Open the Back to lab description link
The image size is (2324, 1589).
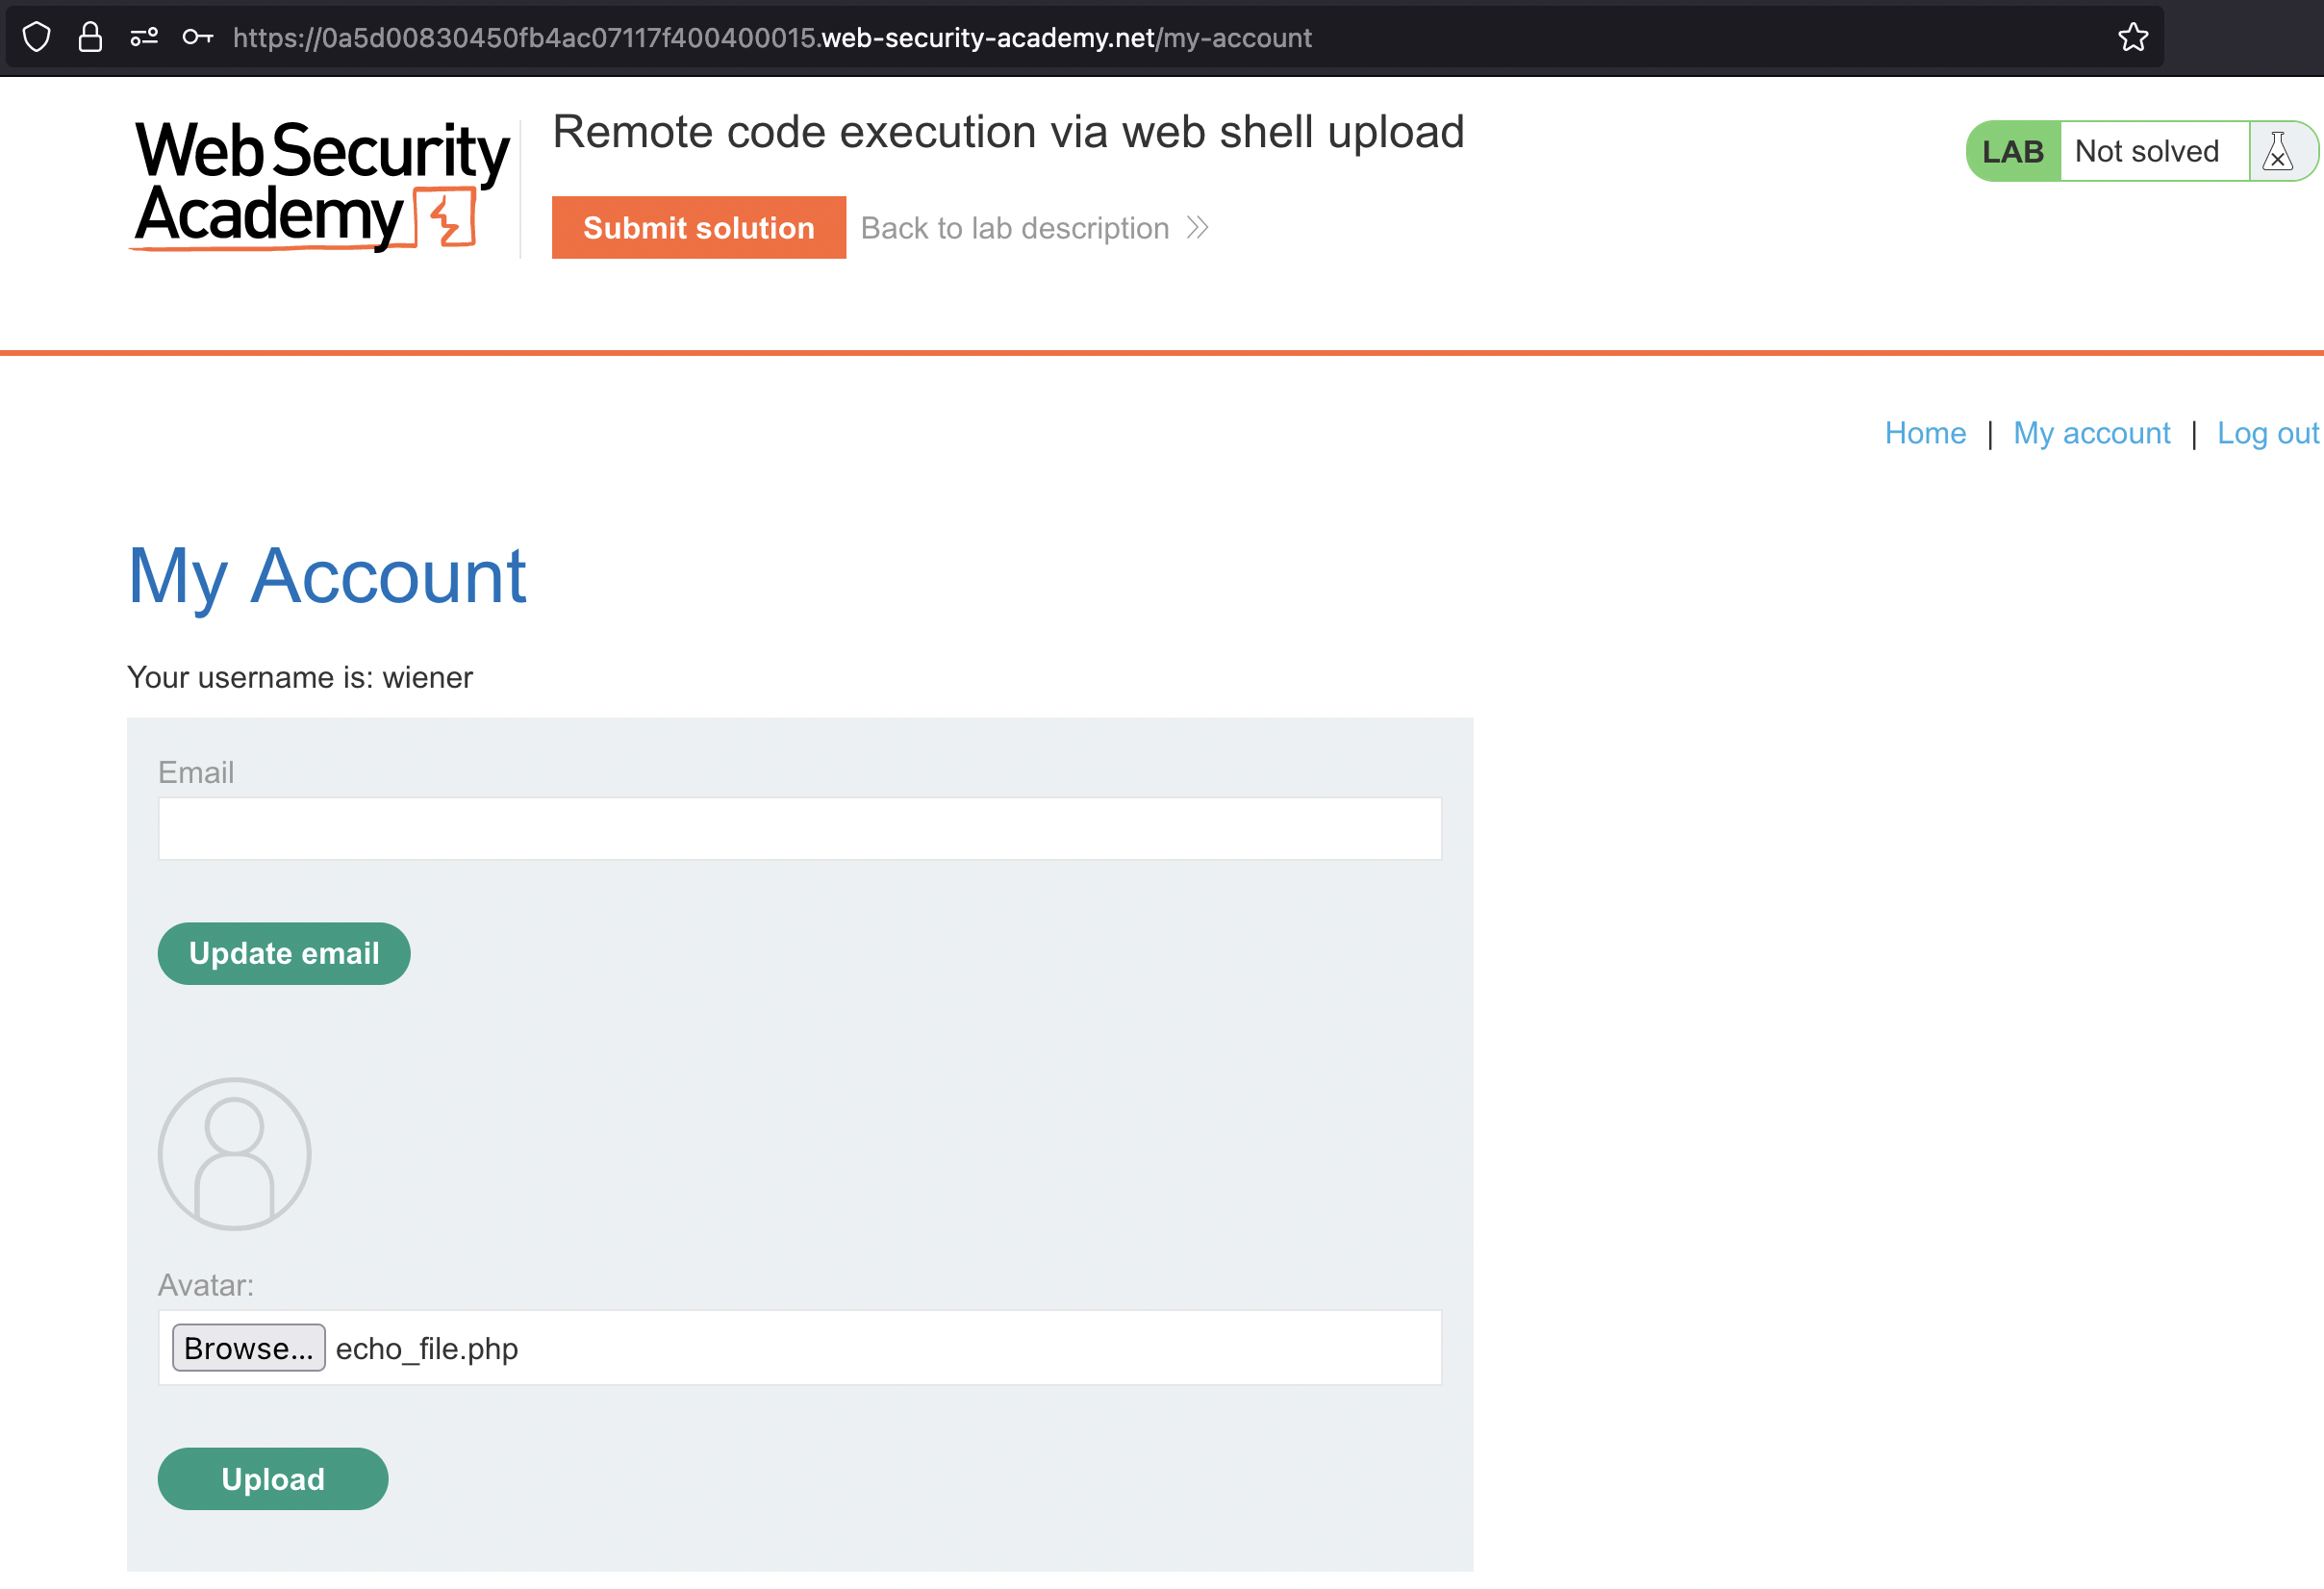tap(1014, 228)
